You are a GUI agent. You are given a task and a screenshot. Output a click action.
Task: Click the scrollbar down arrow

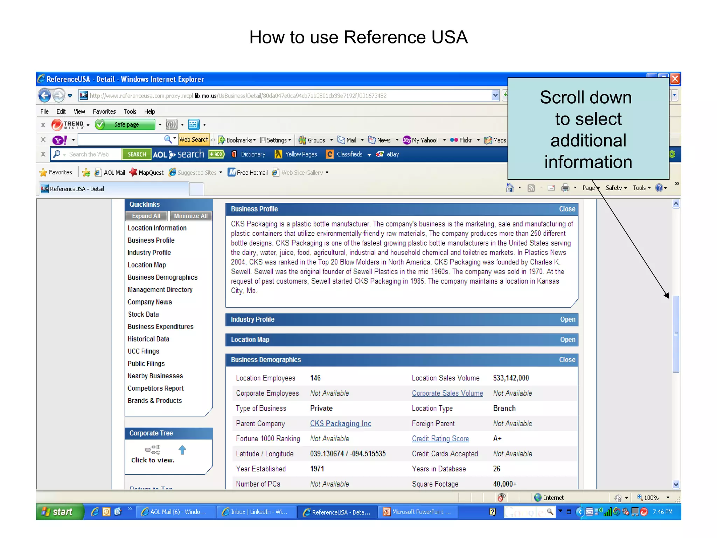(x=676, y=485)
